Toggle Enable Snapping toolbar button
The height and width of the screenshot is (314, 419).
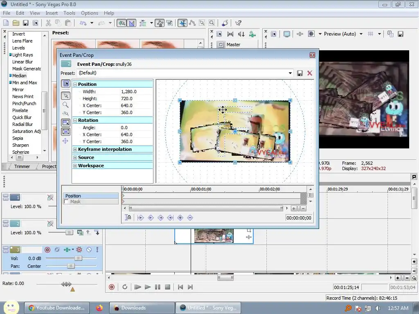122,23
